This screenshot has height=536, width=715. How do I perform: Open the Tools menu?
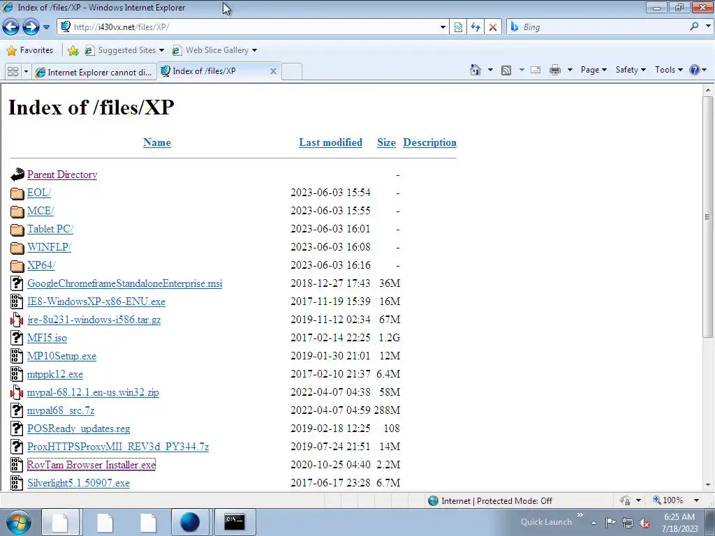pyautogui.click(x=668, y=70)
